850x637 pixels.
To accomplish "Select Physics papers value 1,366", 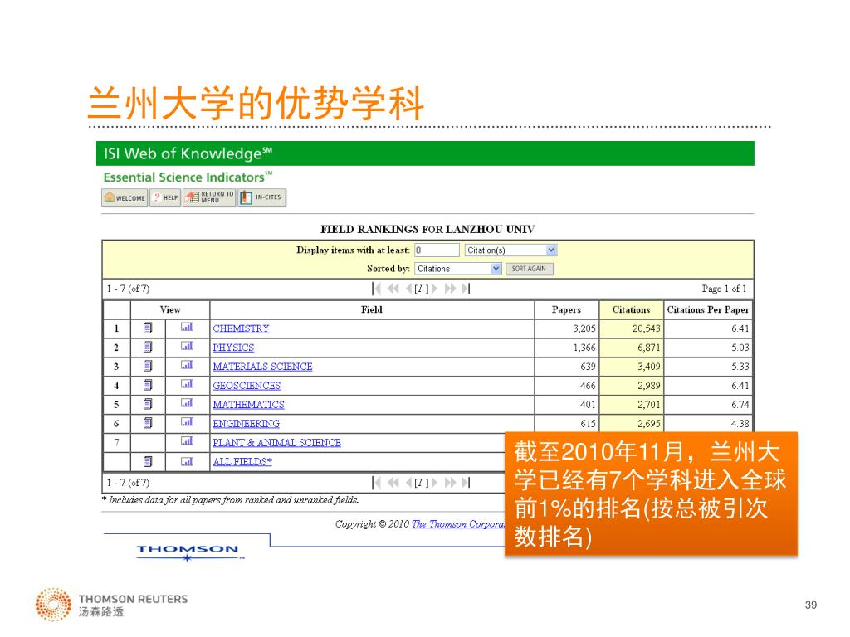I will coord(584,348).
